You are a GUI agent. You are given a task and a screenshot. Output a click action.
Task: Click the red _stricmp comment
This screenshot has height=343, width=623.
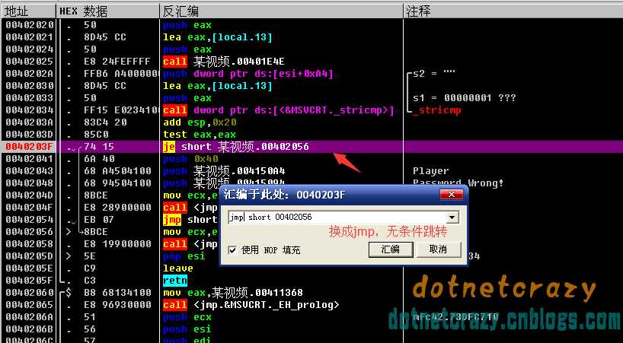[436, 110]
